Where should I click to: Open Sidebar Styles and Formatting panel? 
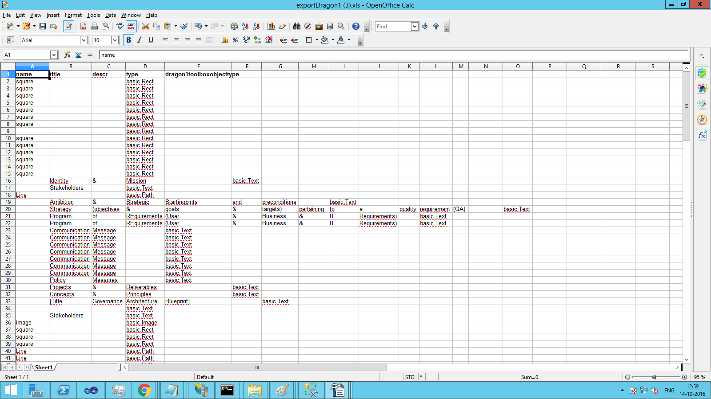[702, 89]
